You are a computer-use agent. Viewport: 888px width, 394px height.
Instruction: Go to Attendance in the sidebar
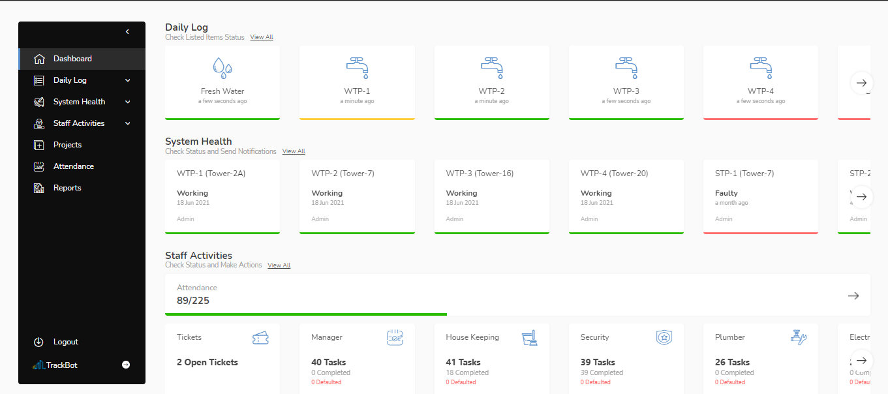pyautogui.click(x=73, y=166)
